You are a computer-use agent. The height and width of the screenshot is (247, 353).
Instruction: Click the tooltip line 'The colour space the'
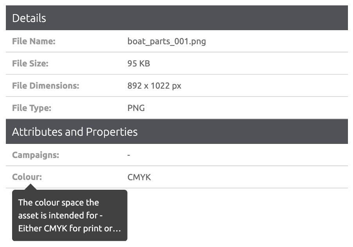[x=58, y=203]
